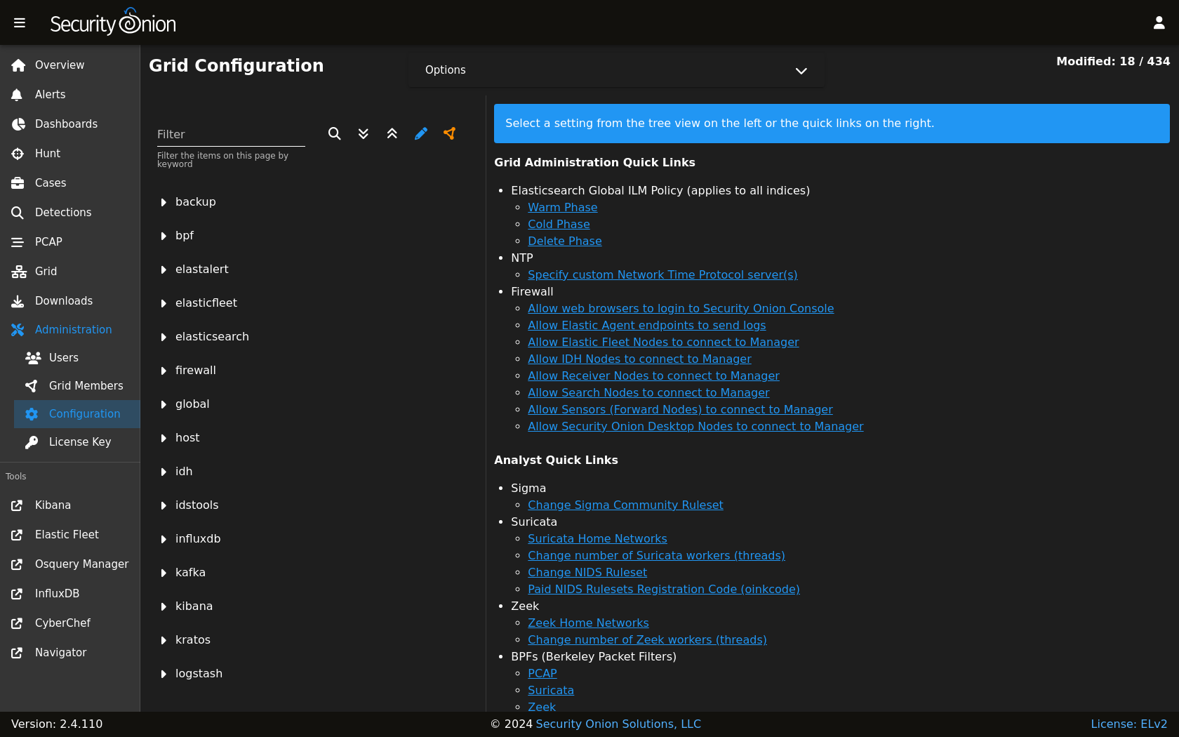Open Security Onion Solutions, LLC footer link

coord(618,724)
